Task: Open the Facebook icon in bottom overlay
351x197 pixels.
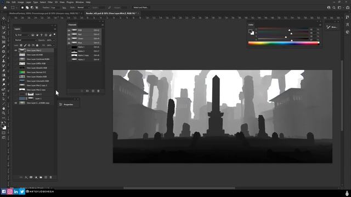Action: (4, 192)
